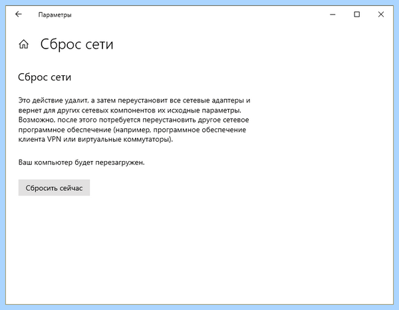Click the Сбросить сейчас button
Image resolution: width=399 pixels, height=310 pixels.
point(54,188)
